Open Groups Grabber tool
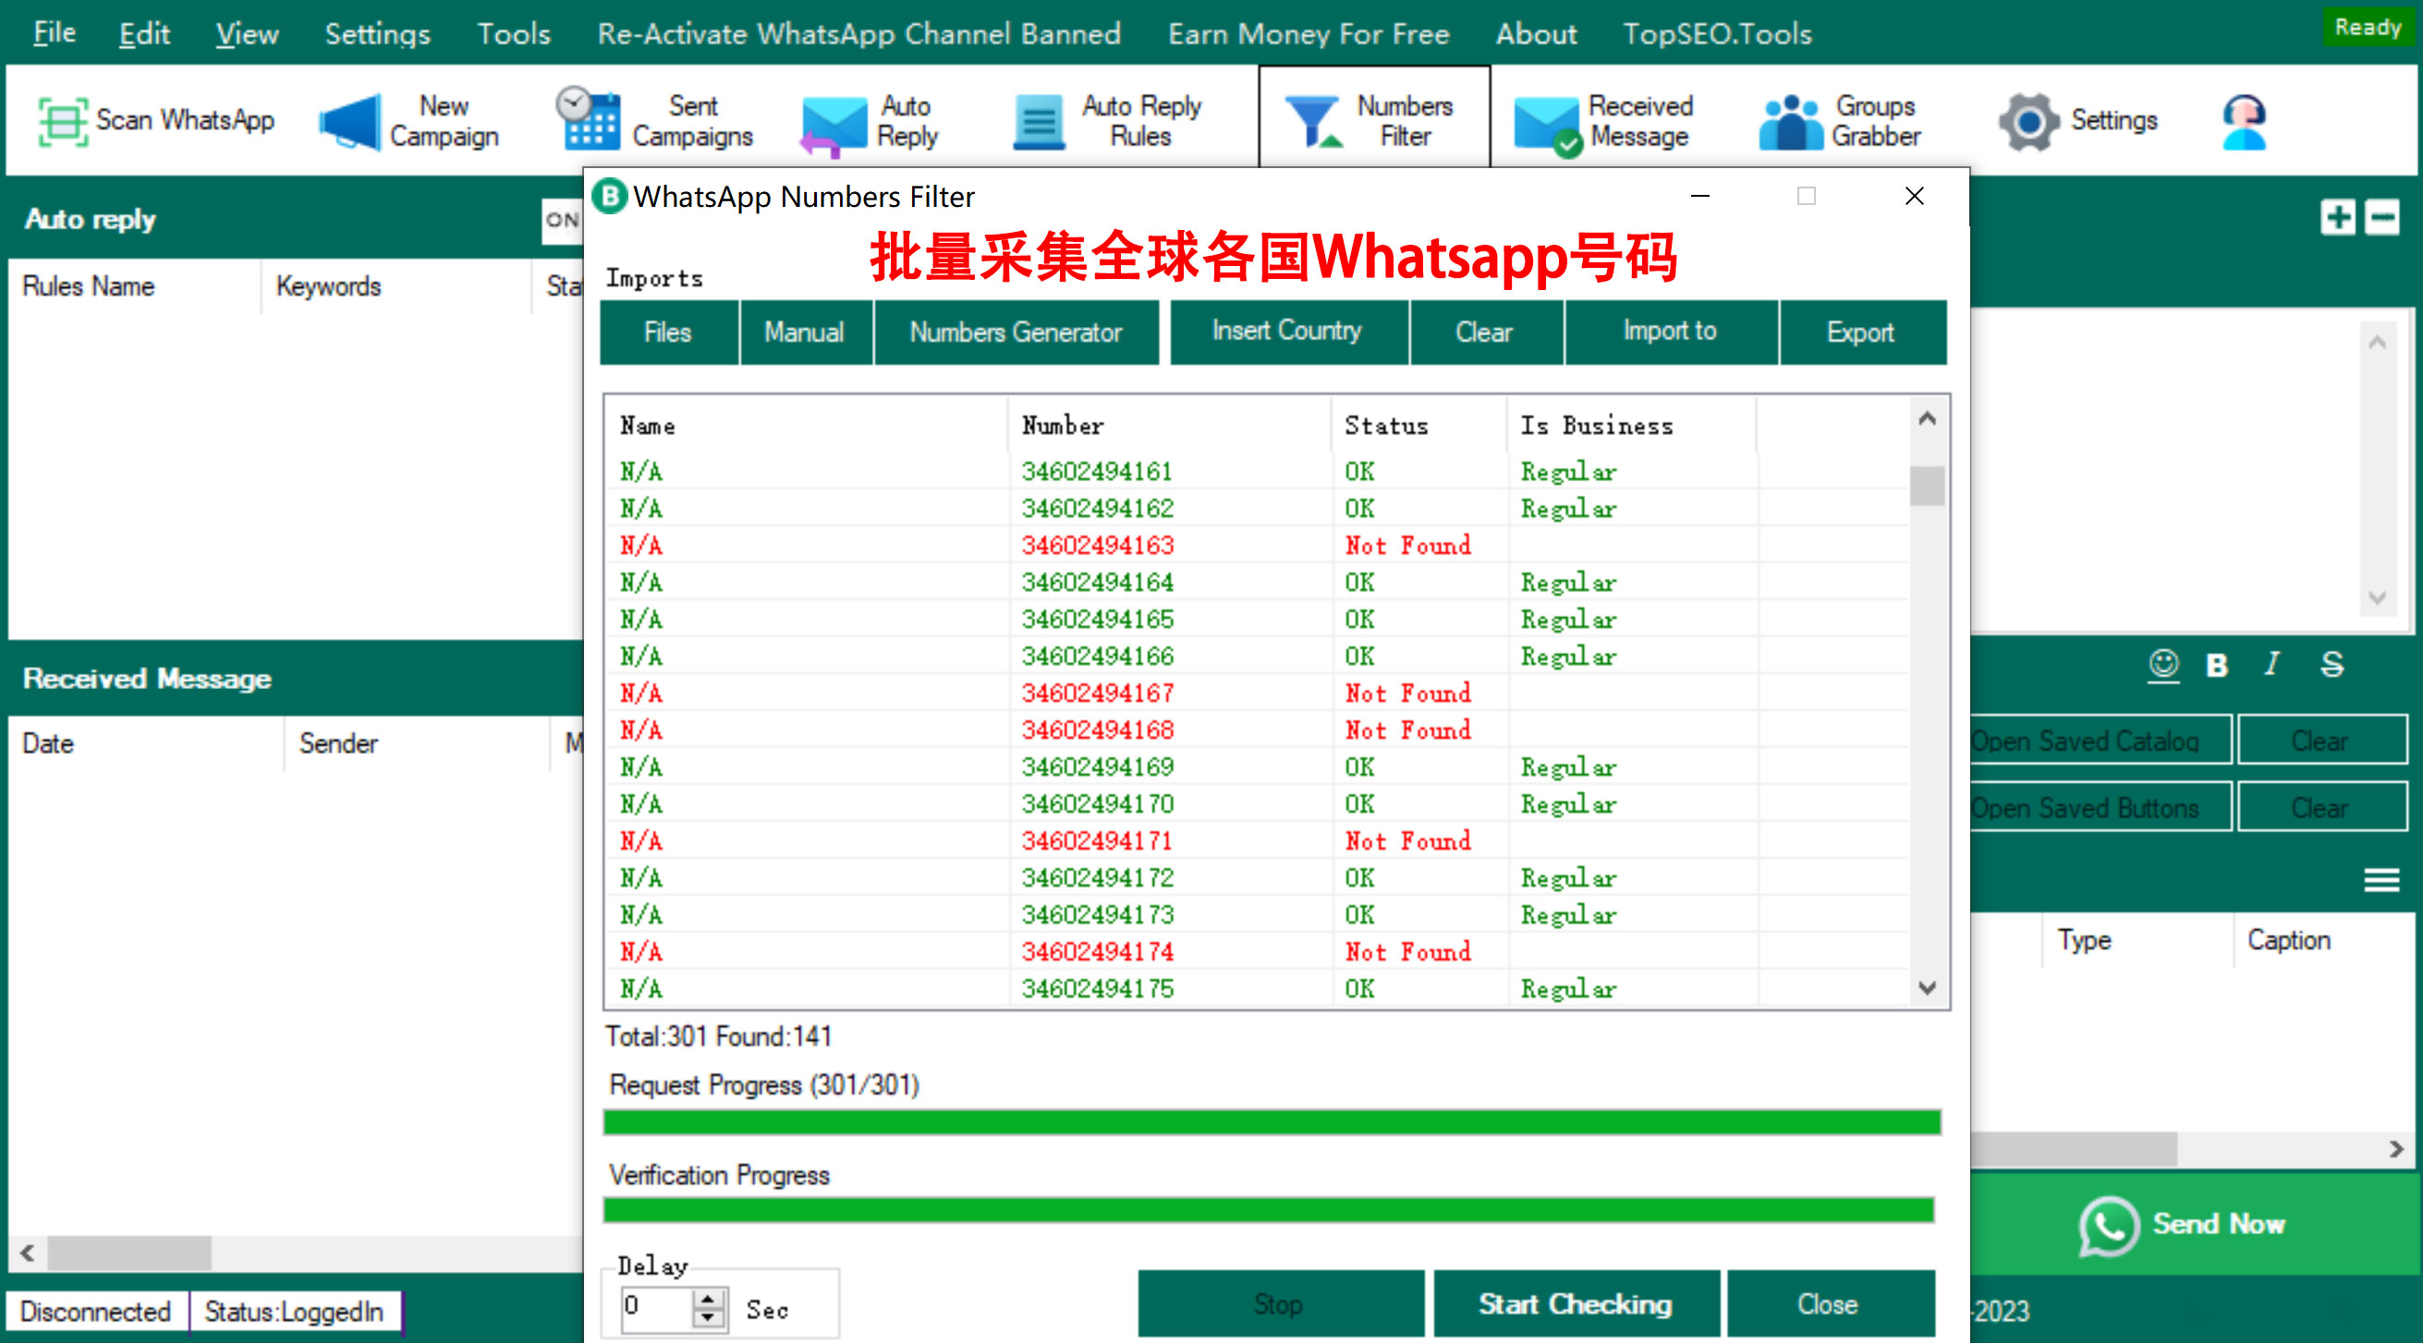 (1842, 120)
